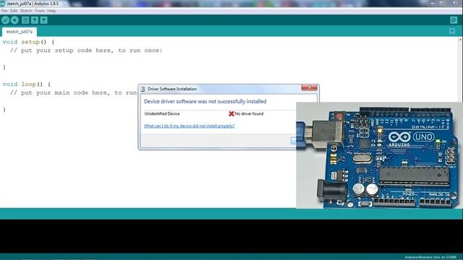Click the Verify sketch checkmark icon
This screenshot has height=260, width=463.
pos(5,20)
